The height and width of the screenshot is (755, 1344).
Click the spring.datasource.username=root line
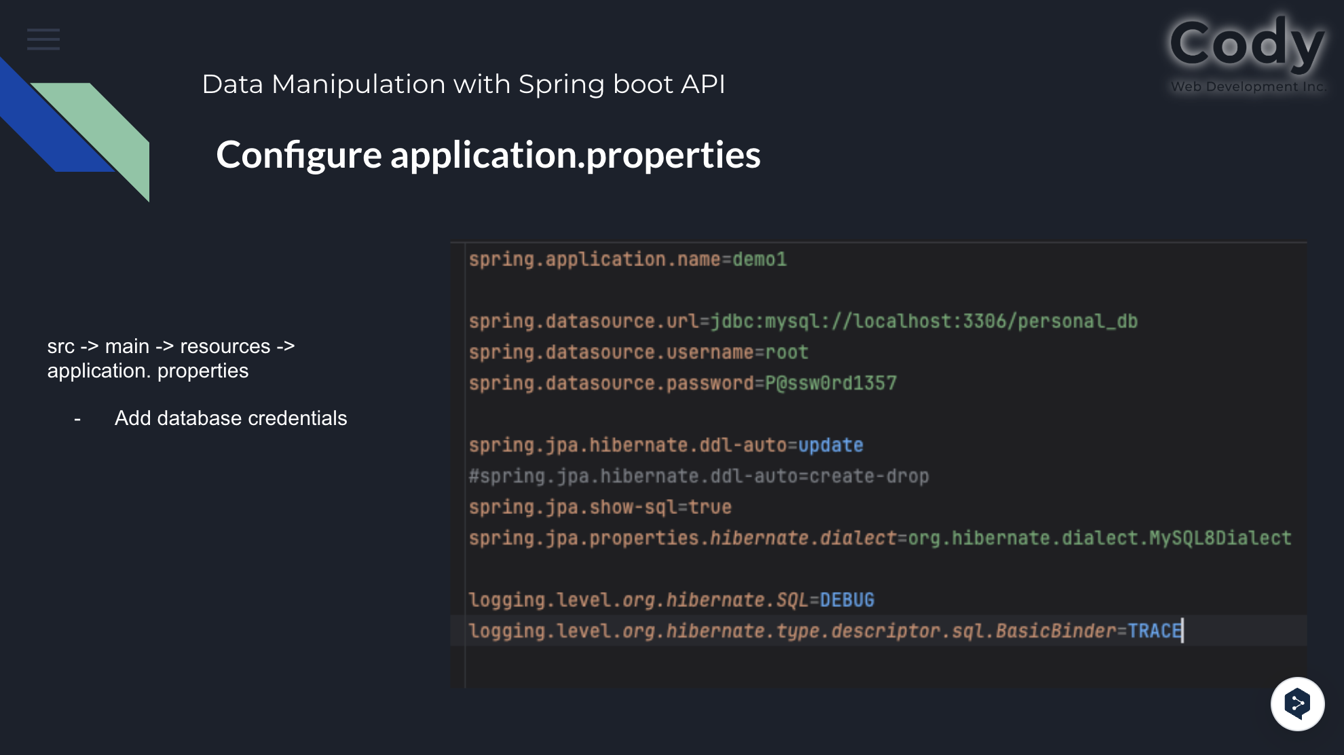638,352
